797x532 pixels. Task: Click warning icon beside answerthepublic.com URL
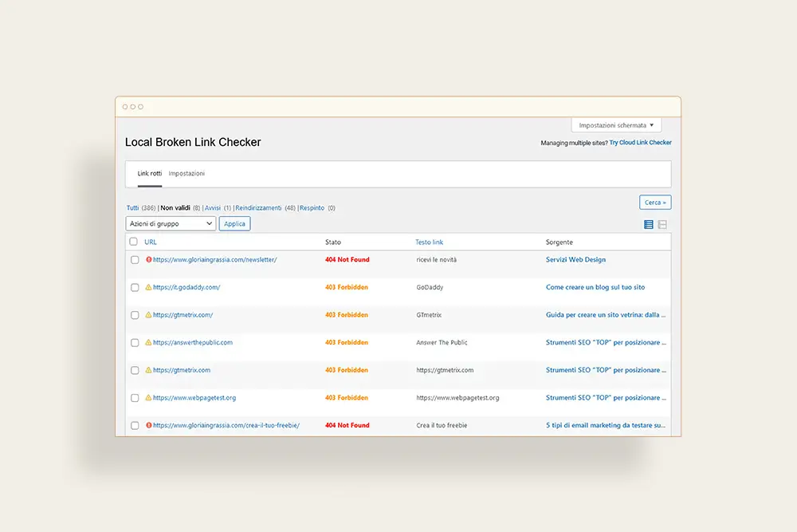click(148, 342)
